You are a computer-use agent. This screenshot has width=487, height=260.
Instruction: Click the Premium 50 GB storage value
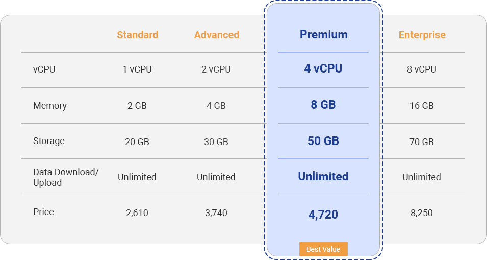[x=323, y=141]
